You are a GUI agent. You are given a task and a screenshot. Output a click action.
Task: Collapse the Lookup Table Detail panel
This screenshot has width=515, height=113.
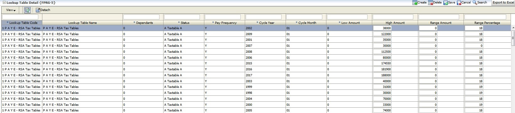(4, 3)
